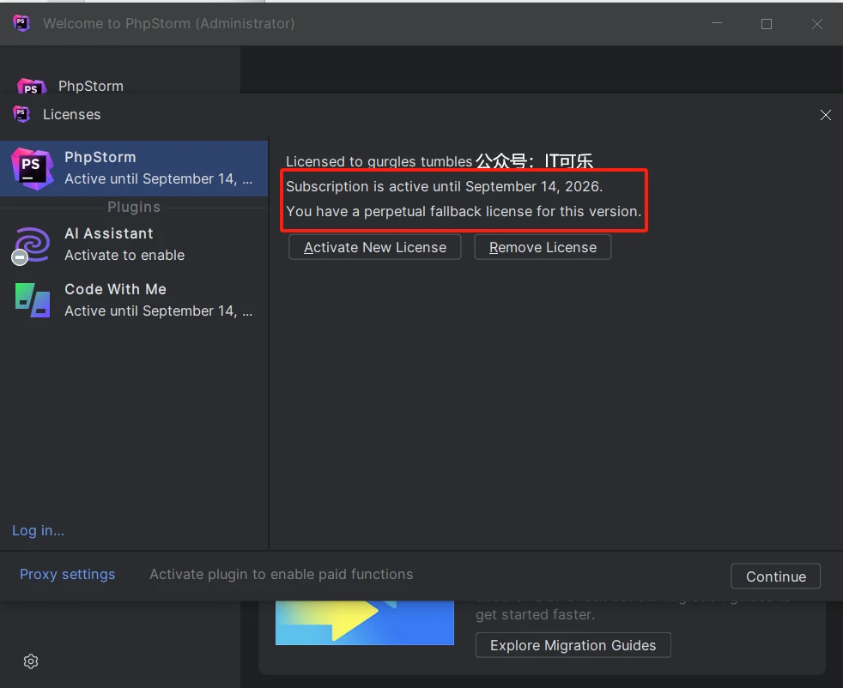This screenshot has height=688, width=843.
Task: Click the migration guides arrow thumbnail
Action: tap(365, 623)
